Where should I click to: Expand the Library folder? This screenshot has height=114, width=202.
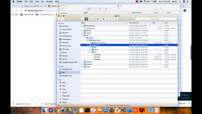click(x=82, y=31)
